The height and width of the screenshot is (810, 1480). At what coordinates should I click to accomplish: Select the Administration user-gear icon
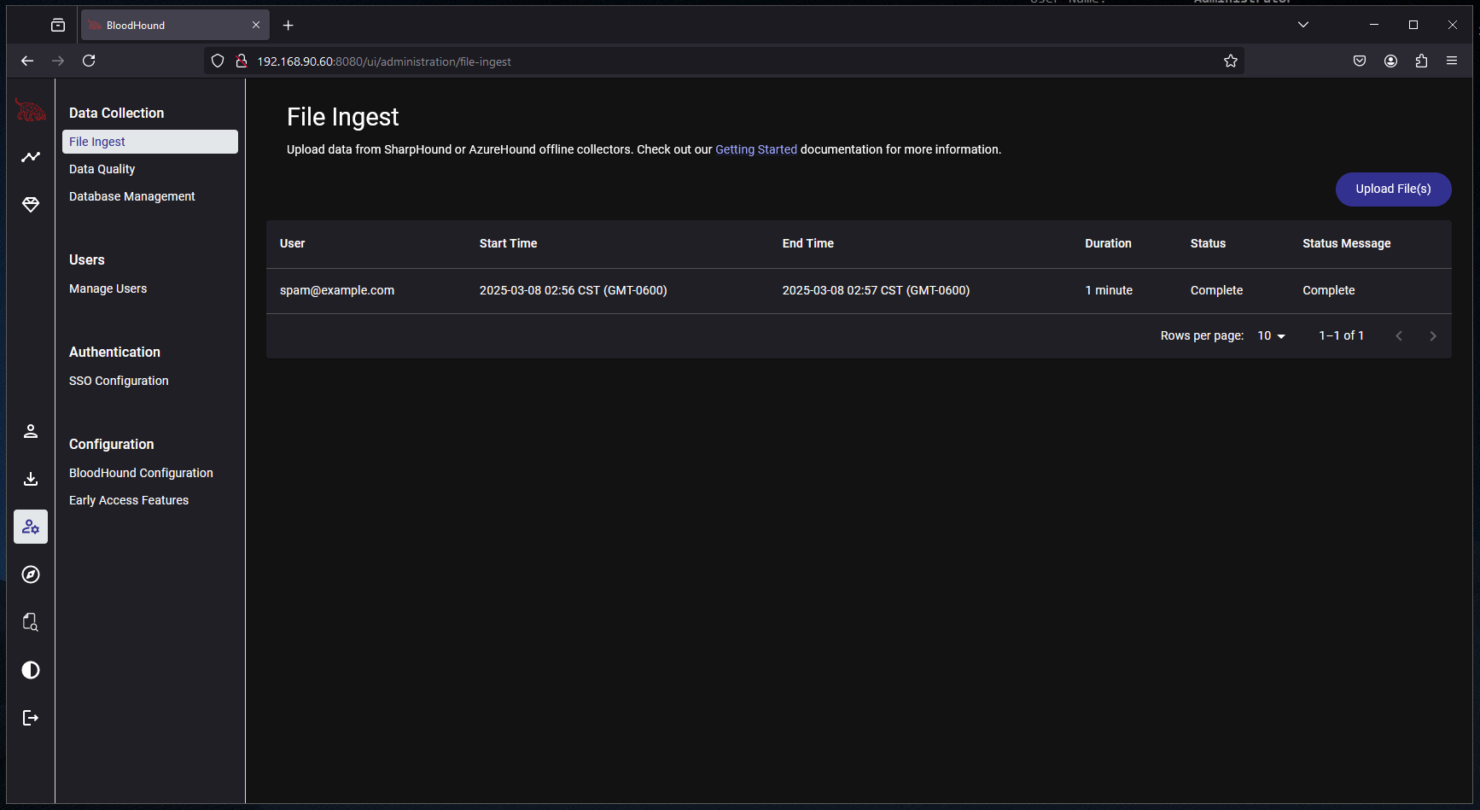(x=31, y=527)
